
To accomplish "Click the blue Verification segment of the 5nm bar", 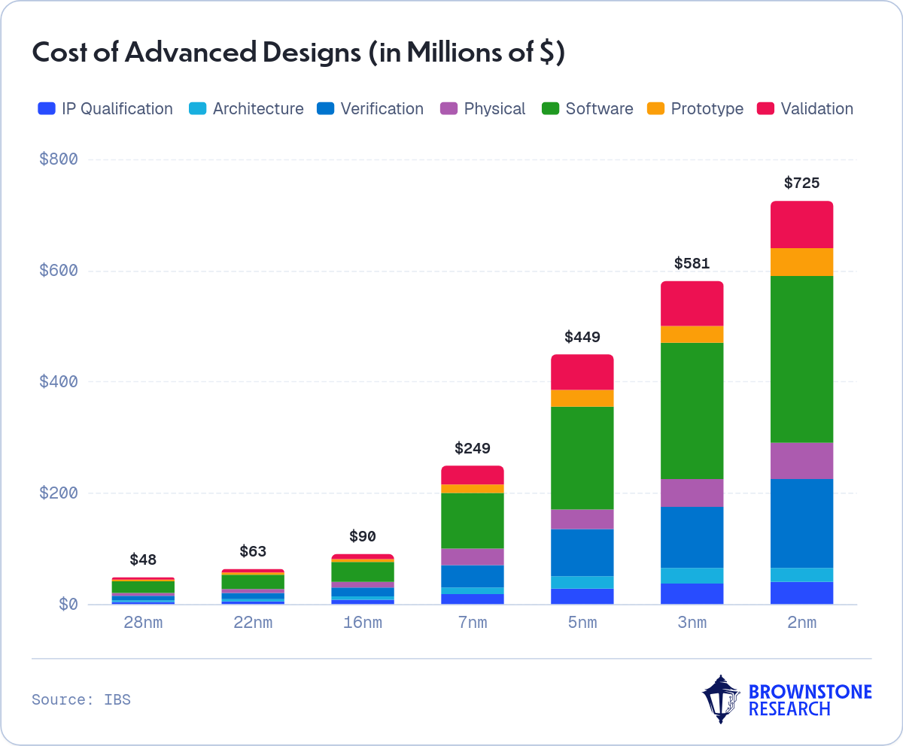I will [x=582, y=553].
